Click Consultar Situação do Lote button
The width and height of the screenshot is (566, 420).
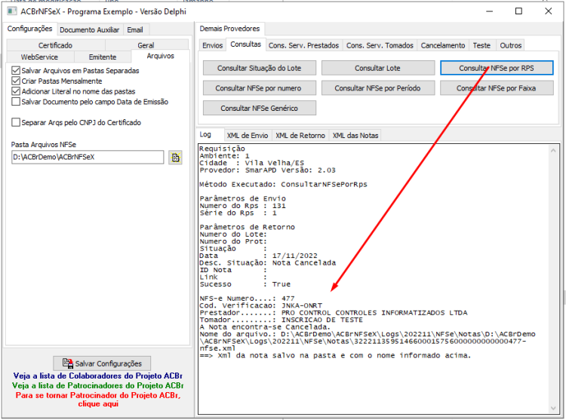[x=259, y=68]
